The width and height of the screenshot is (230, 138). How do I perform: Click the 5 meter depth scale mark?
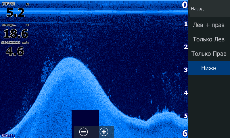coord(186,116)
